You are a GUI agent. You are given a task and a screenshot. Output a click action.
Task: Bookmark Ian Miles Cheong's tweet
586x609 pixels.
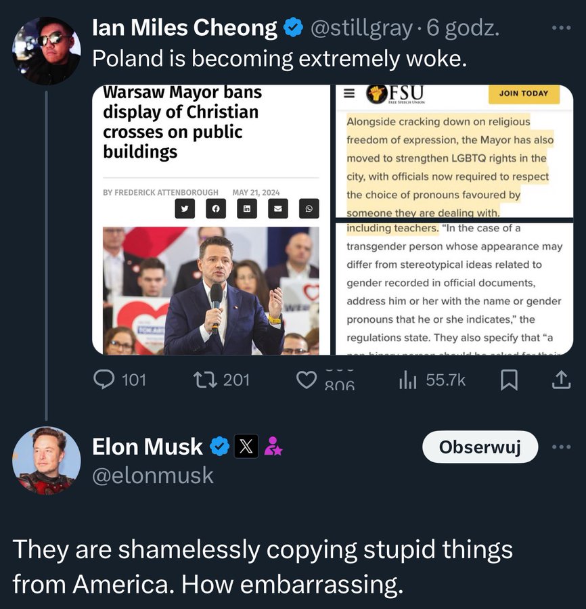508,380
